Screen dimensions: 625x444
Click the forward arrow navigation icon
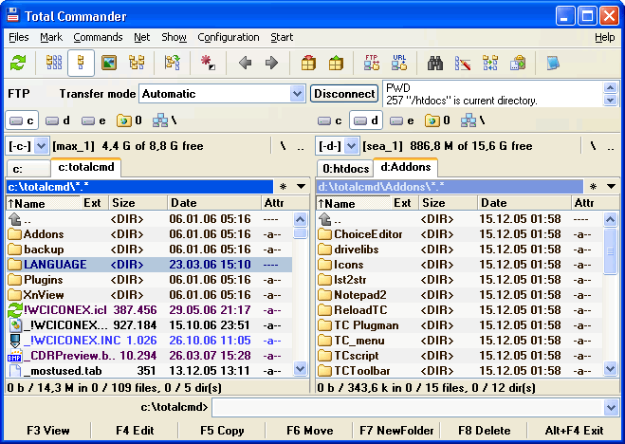(271, 64)
